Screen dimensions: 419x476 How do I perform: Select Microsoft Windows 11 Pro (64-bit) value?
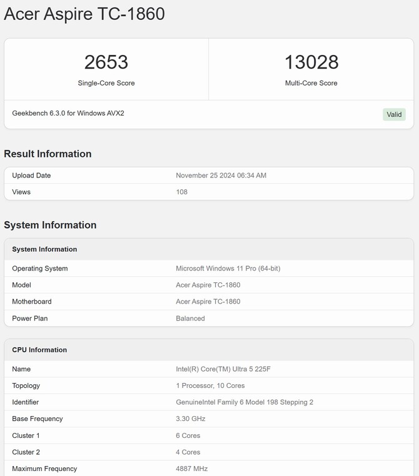tap(228, 269)
